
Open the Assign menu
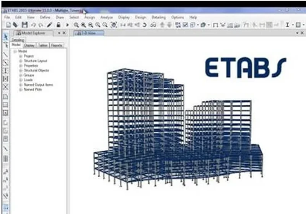pos(90,17)
